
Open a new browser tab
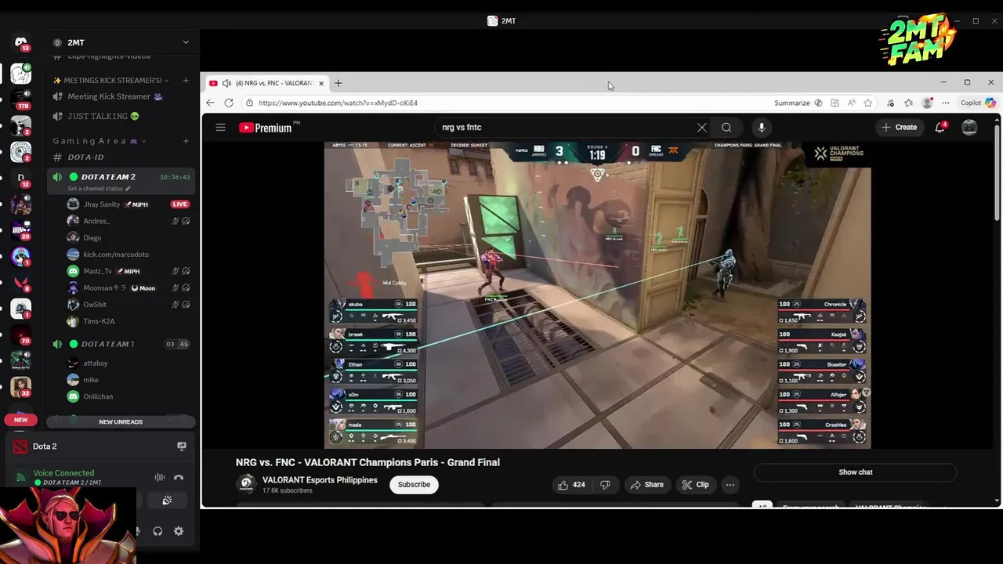pos(339,83)
